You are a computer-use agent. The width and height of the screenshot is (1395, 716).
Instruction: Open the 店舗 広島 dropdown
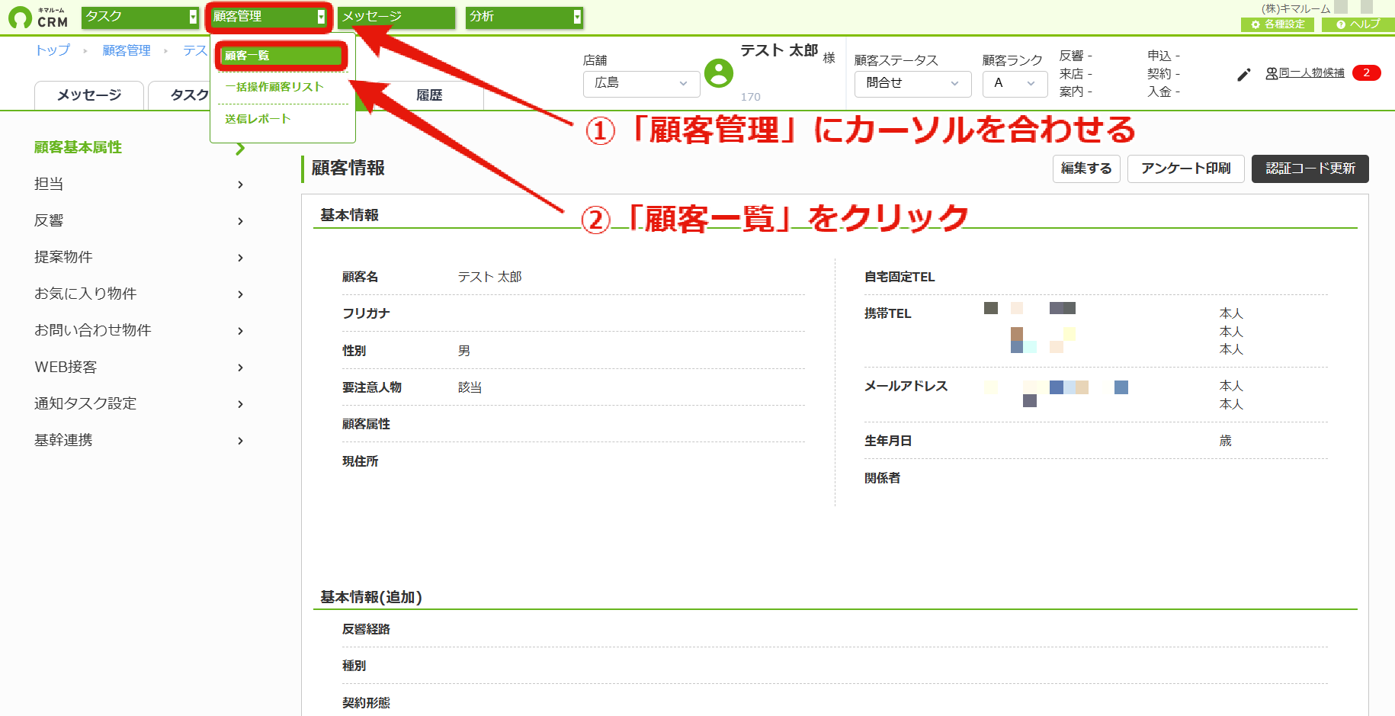641,83
